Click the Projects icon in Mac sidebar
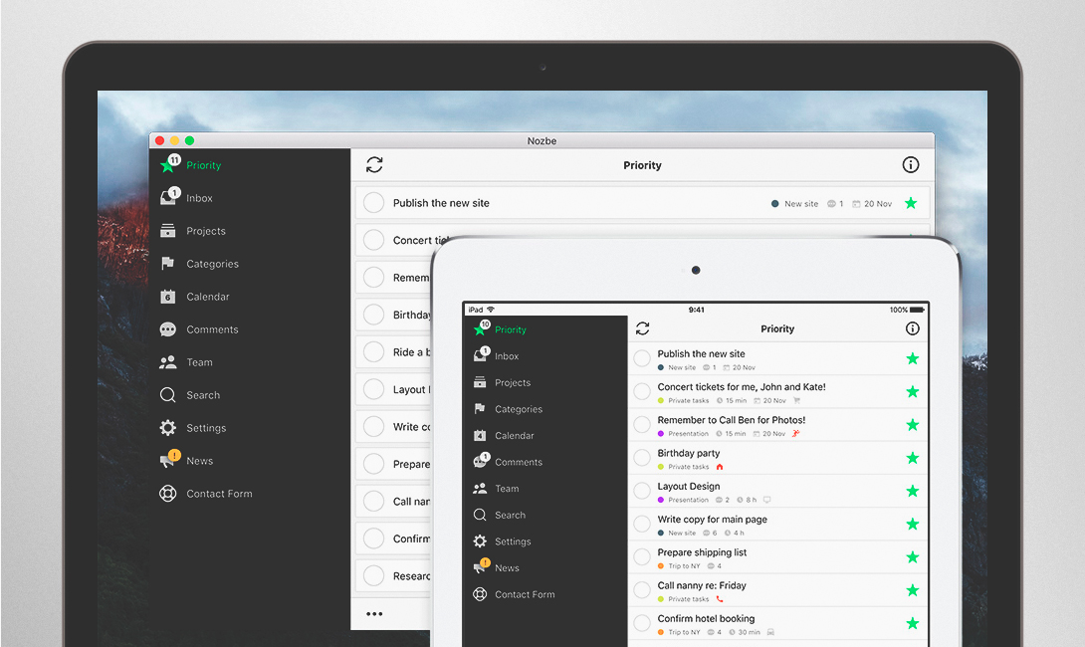The image size is (1085, 647). pos(167,230)
